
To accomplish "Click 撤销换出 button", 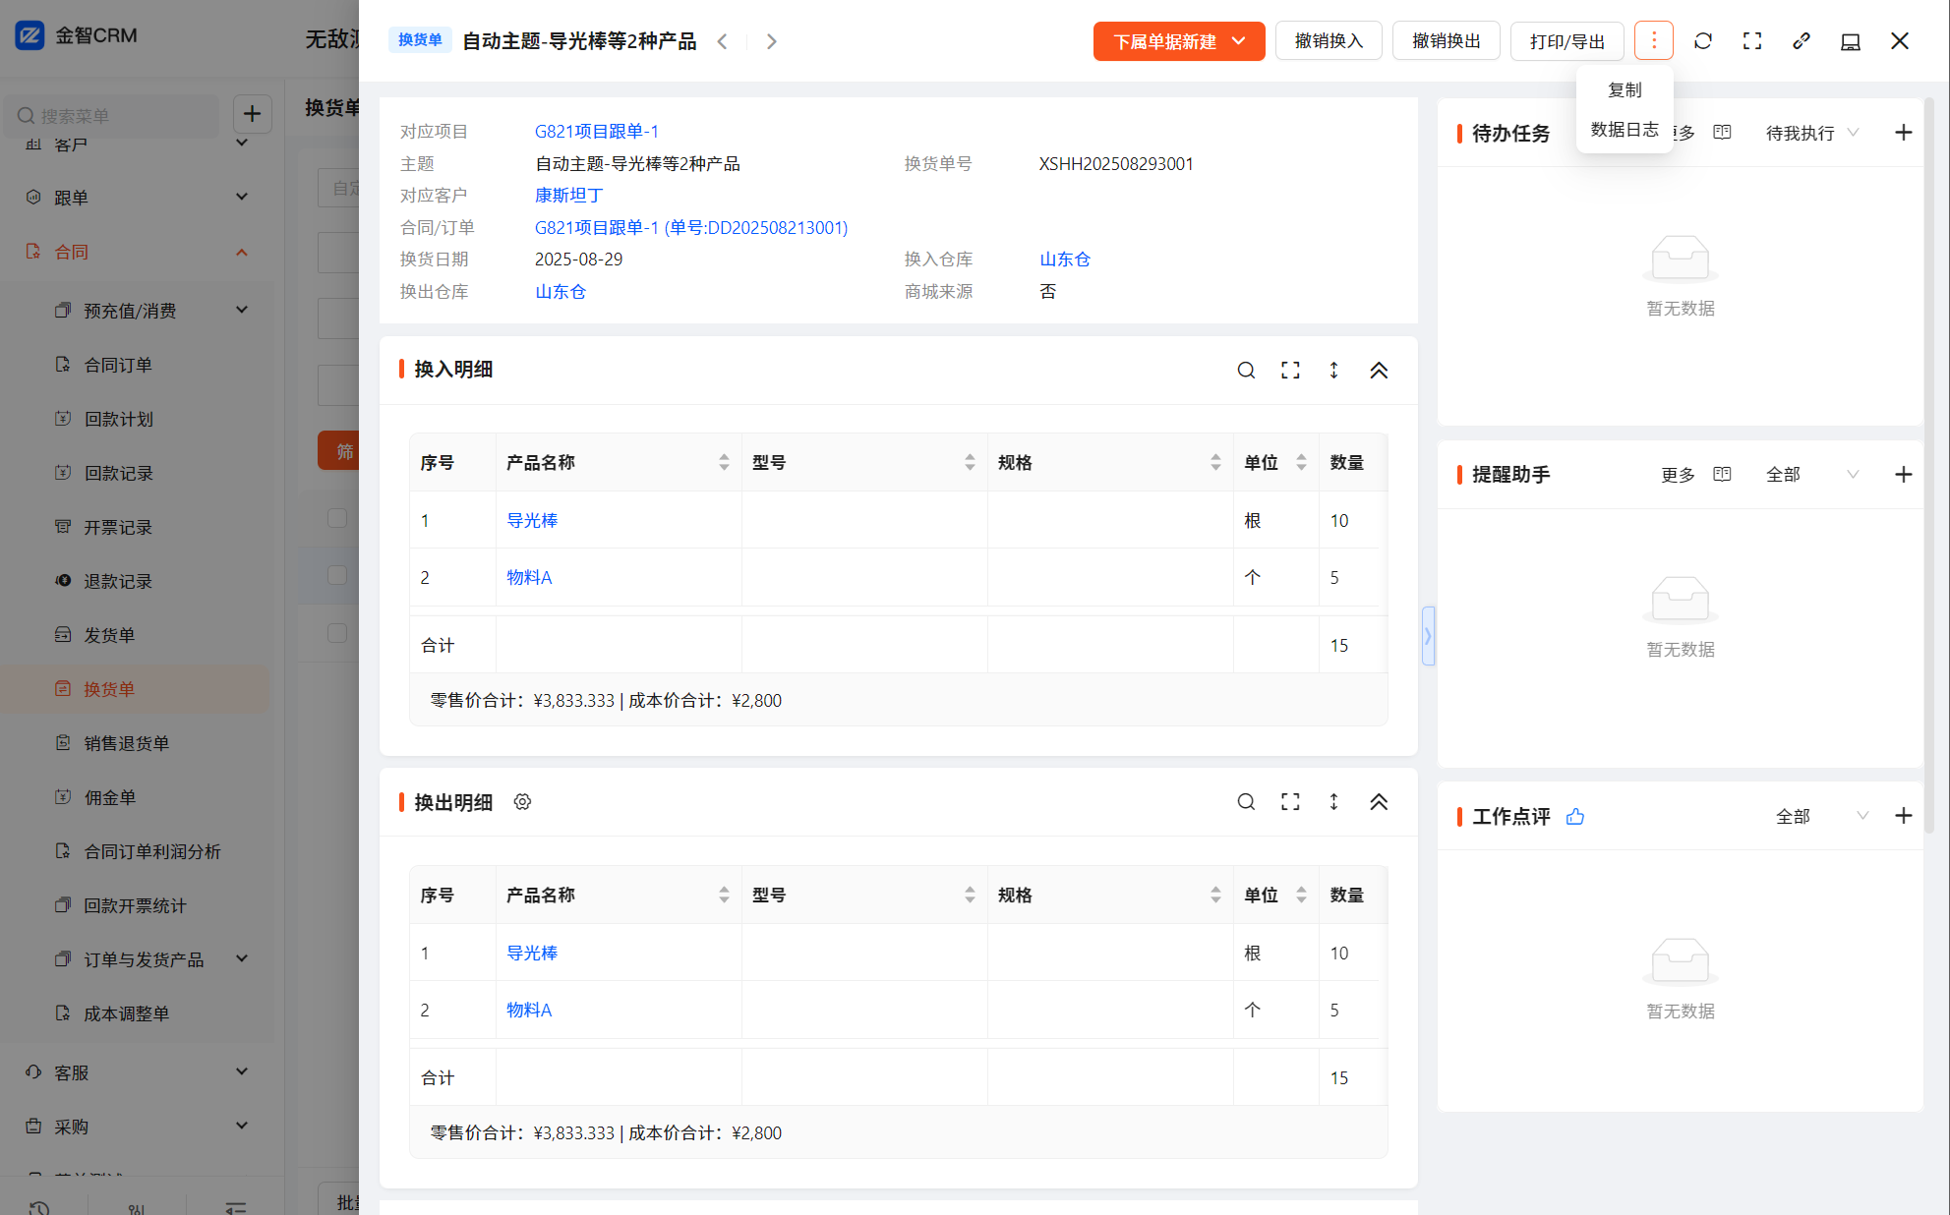I will click(1447, 41).
